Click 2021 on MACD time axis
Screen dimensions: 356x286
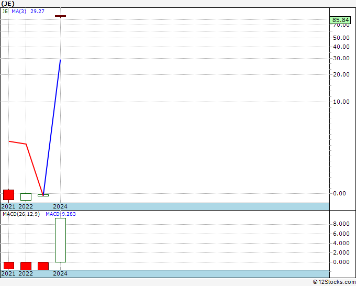(8, 273)
